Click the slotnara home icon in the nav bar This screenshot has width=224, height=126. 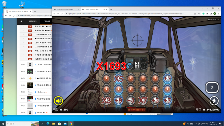click(x=21, y=21)
